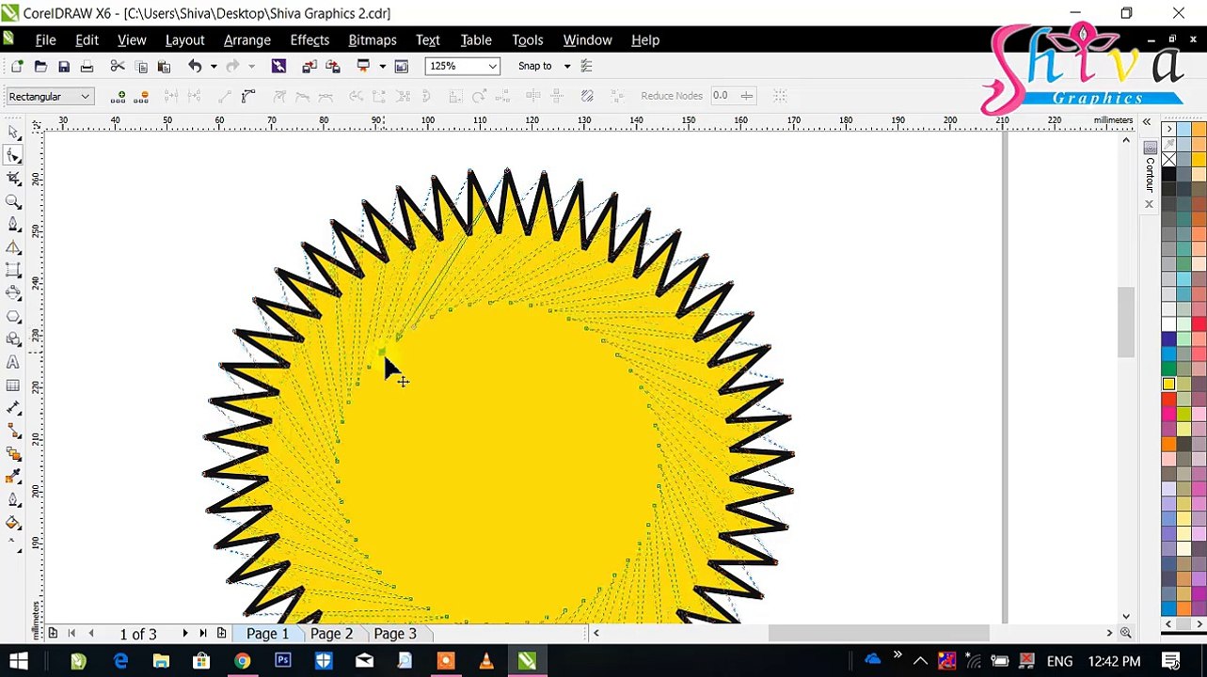Select the Smart Fill tool
1207x677 pixels.
[x=13, y=247]
